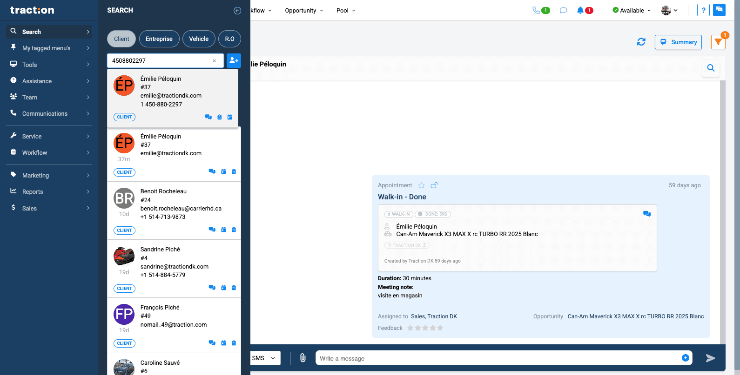Open the Service menu in the sidebar

click(x=49, y=136)
